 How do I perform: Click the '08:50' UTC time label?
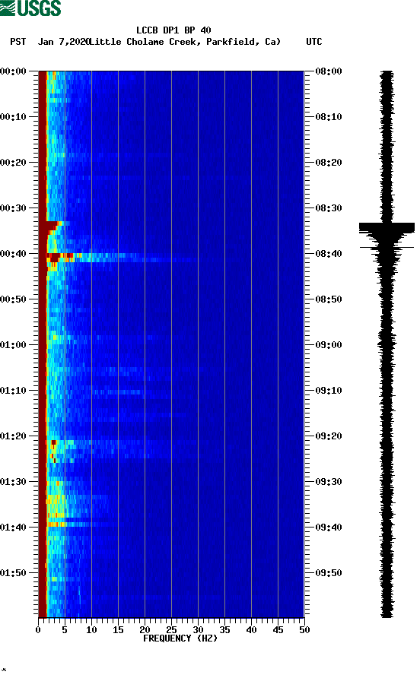[329, 299]
